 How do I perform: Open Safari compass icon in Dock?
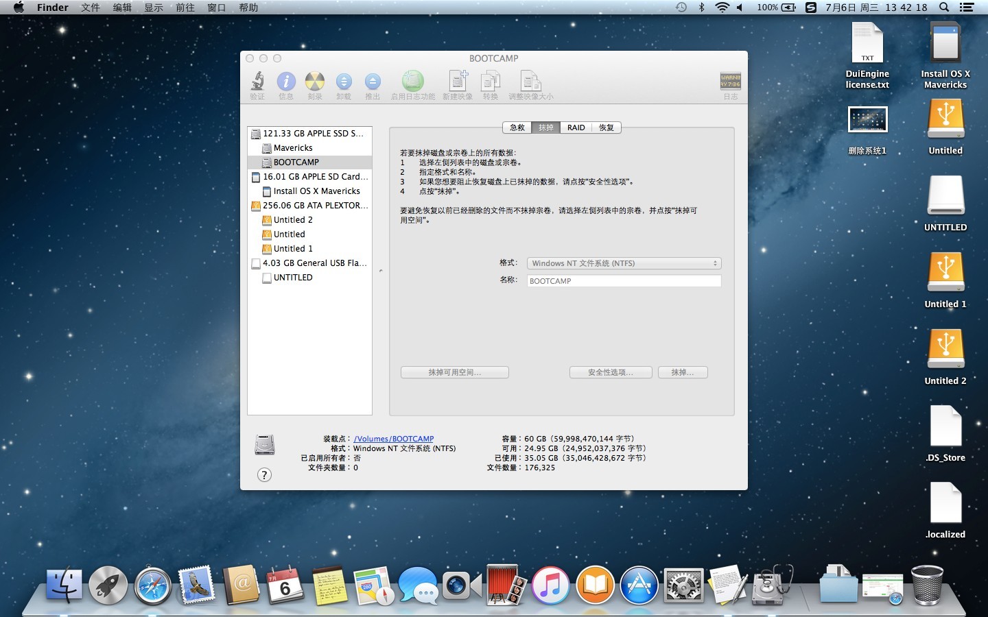(x=152, y=585)
